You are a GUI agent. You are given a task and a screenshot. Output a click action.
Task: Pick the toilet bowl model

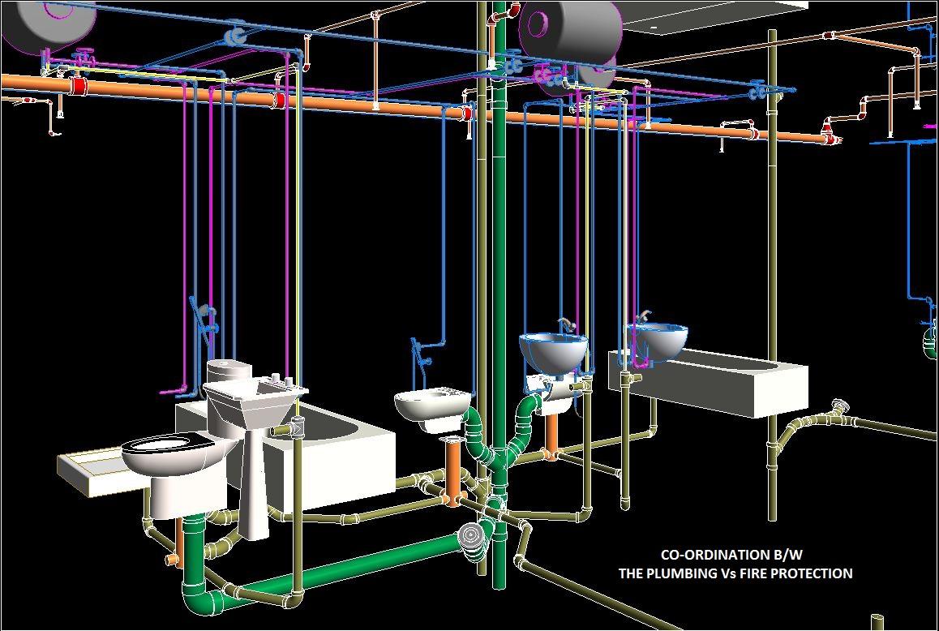tap(175, 475)
